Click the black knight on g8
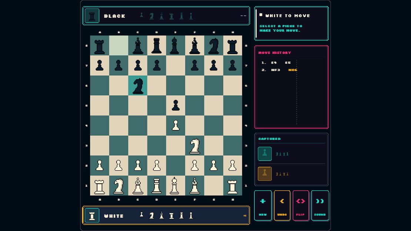411x231 pixels. click(214, 46)
